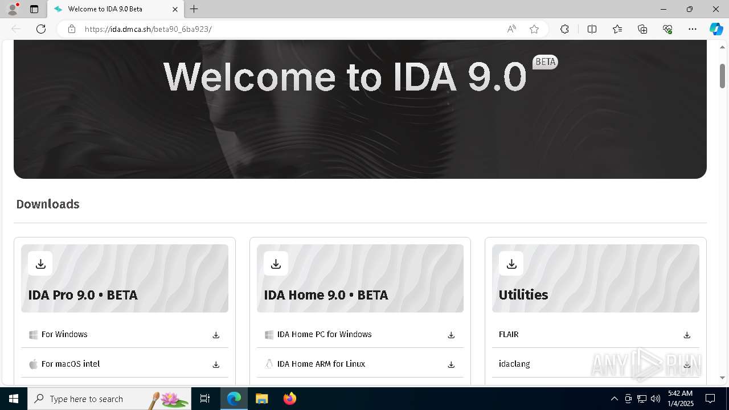Viewport: 729px width, 410px height.
Task: Open the FLAIR link
Action: point(509,334)
